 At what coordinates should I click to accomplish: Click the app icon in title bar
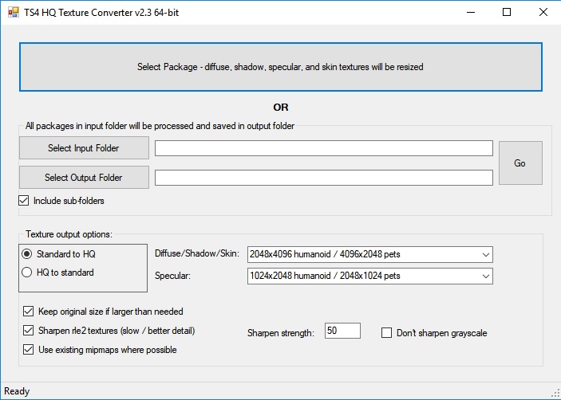tap(14, 12)
